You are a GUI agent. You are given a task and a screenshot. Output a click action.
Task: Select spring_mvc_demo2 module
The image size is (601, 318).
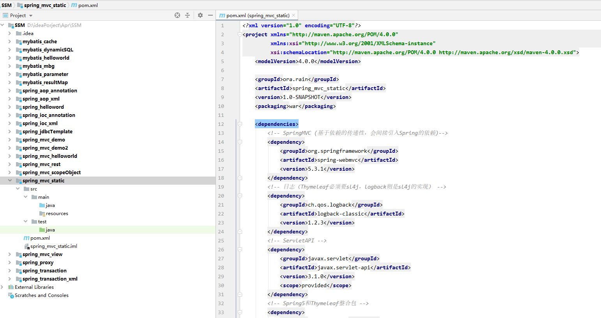pos(45,148)
